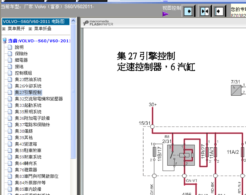Open 集83車門與可開啟部位 in the tree
Viewport: 246px width, 195px height.
(x=37, y=176)
